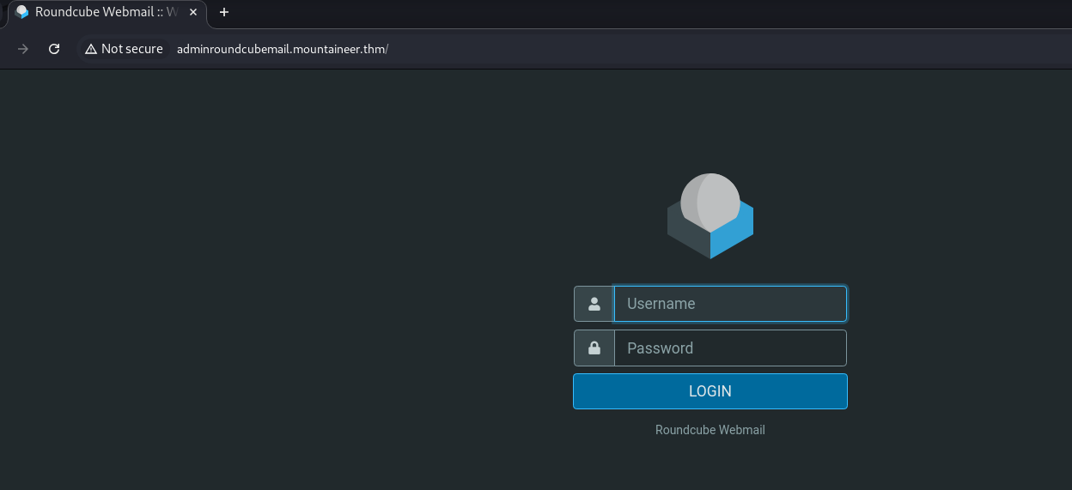Close the Roundcube Webmail tab
The height and width of the screenshot is (490, 1072).
click(x=194, y=12)
